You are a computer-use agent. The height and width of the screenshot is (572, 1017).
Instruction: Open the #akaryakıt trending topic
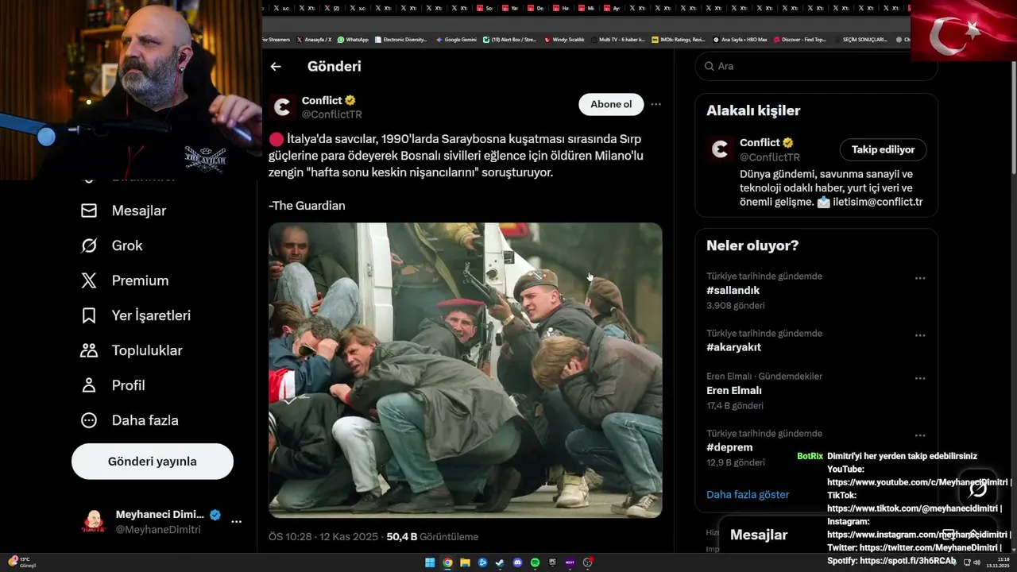click(x=735, y=347)
